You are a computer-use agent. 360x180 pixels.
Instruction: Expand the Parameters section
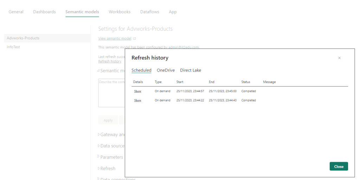[98, 157]
